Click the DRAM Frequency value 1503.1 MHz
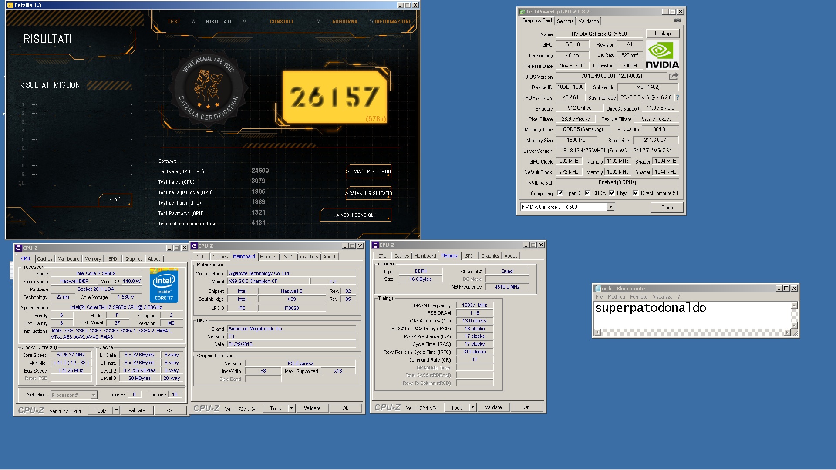The image size is (836, 470). pos(474,305)
